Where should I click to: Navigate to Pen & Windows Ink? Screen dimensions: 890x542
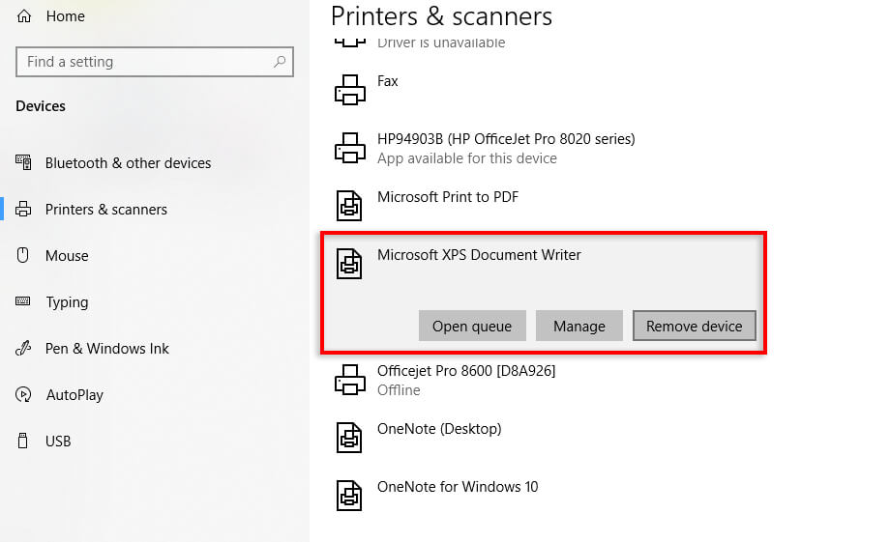(x=106, y=349)
